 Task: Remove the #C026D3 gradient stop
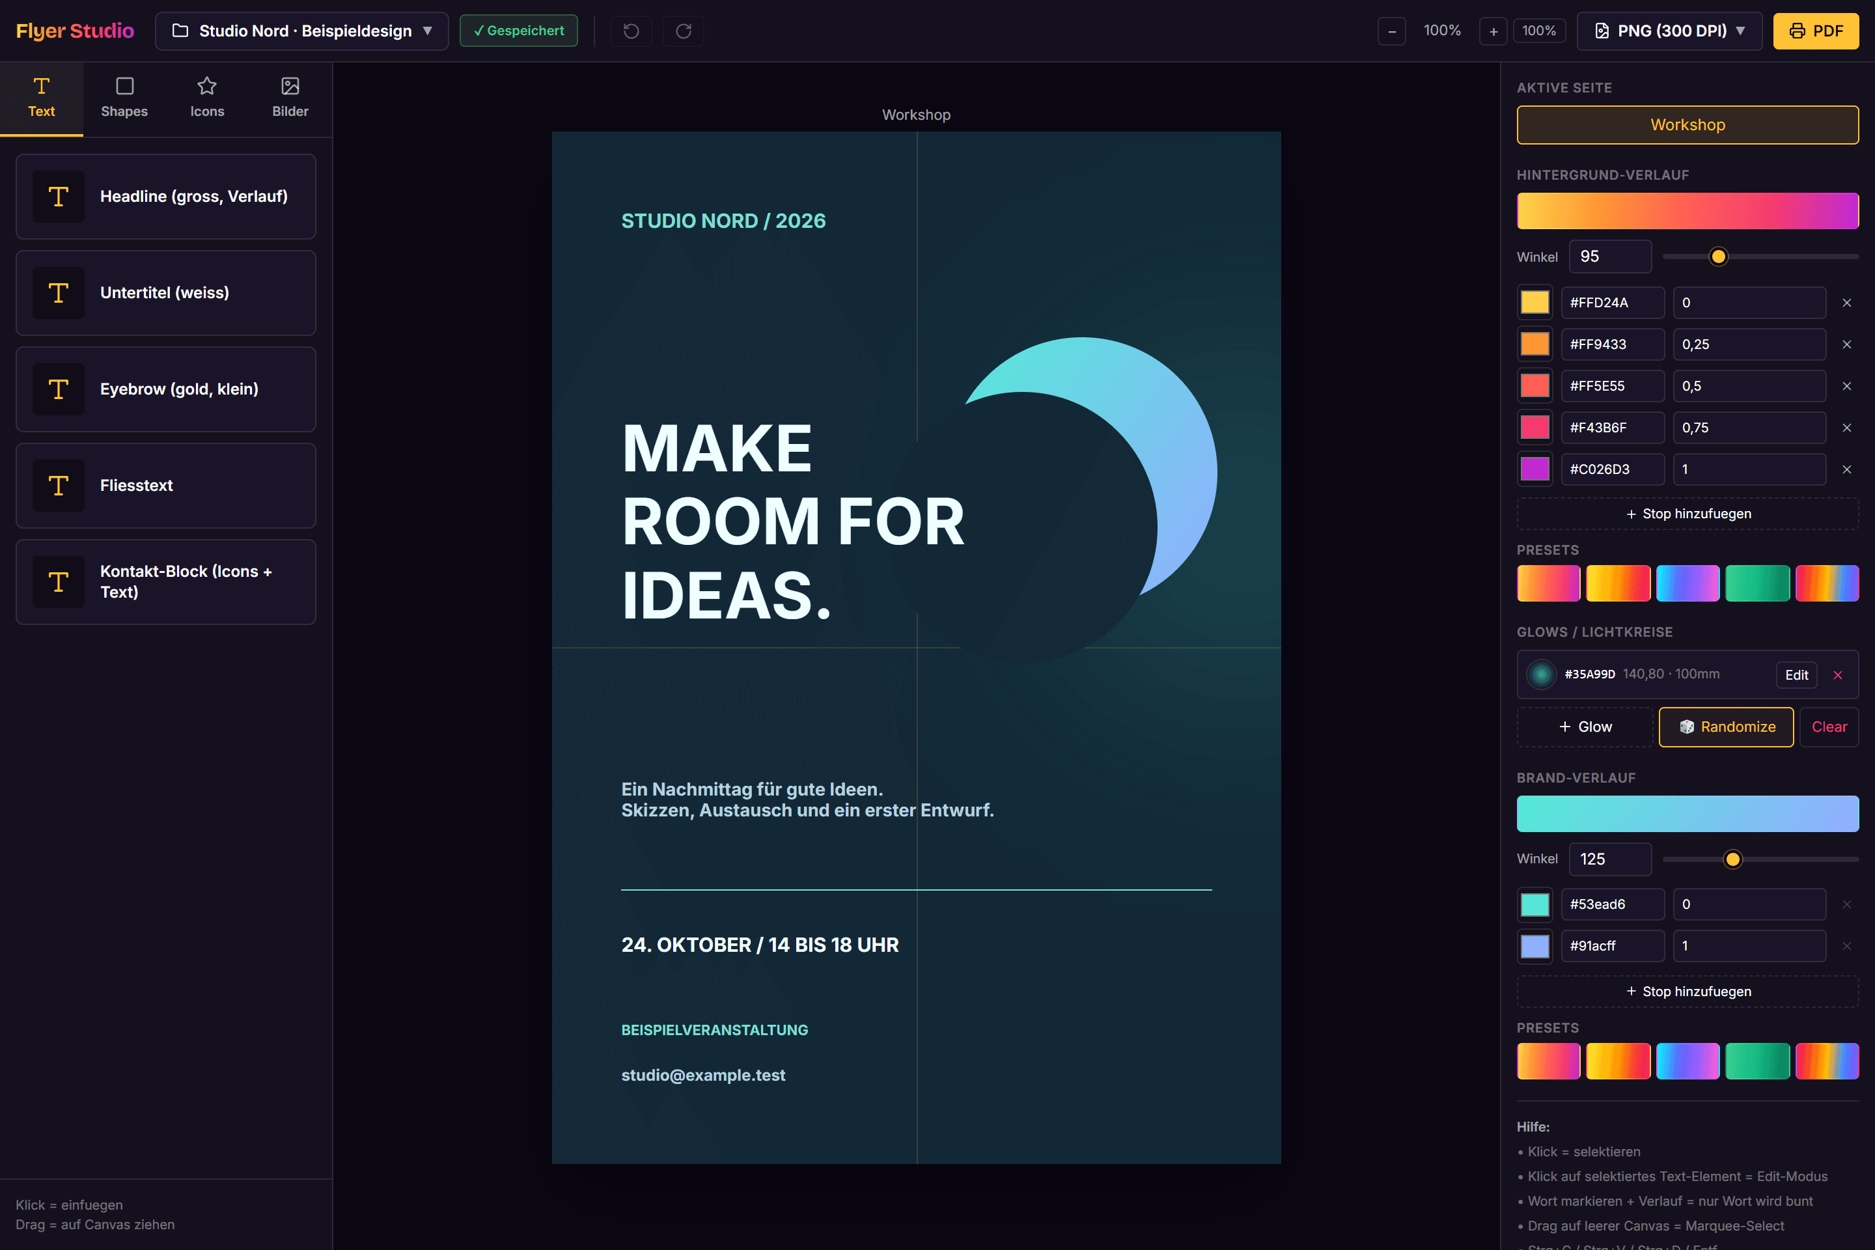click(x=1846, y=469)
